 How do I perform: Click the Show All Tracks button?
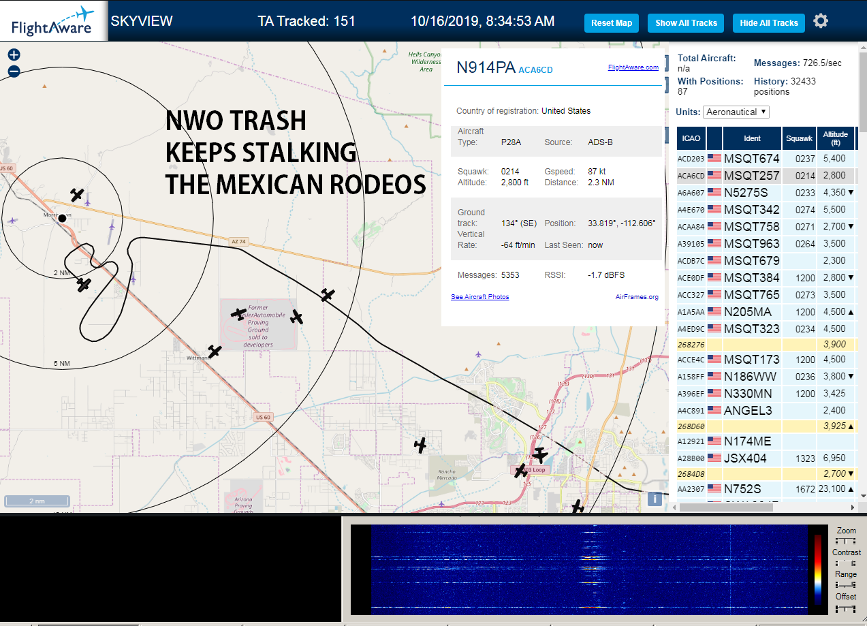click(686, 22)
